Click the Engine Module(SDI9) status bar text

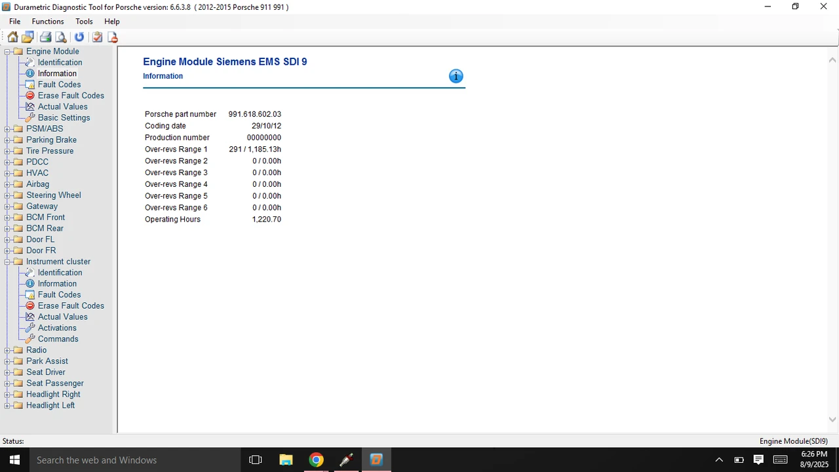794,442
